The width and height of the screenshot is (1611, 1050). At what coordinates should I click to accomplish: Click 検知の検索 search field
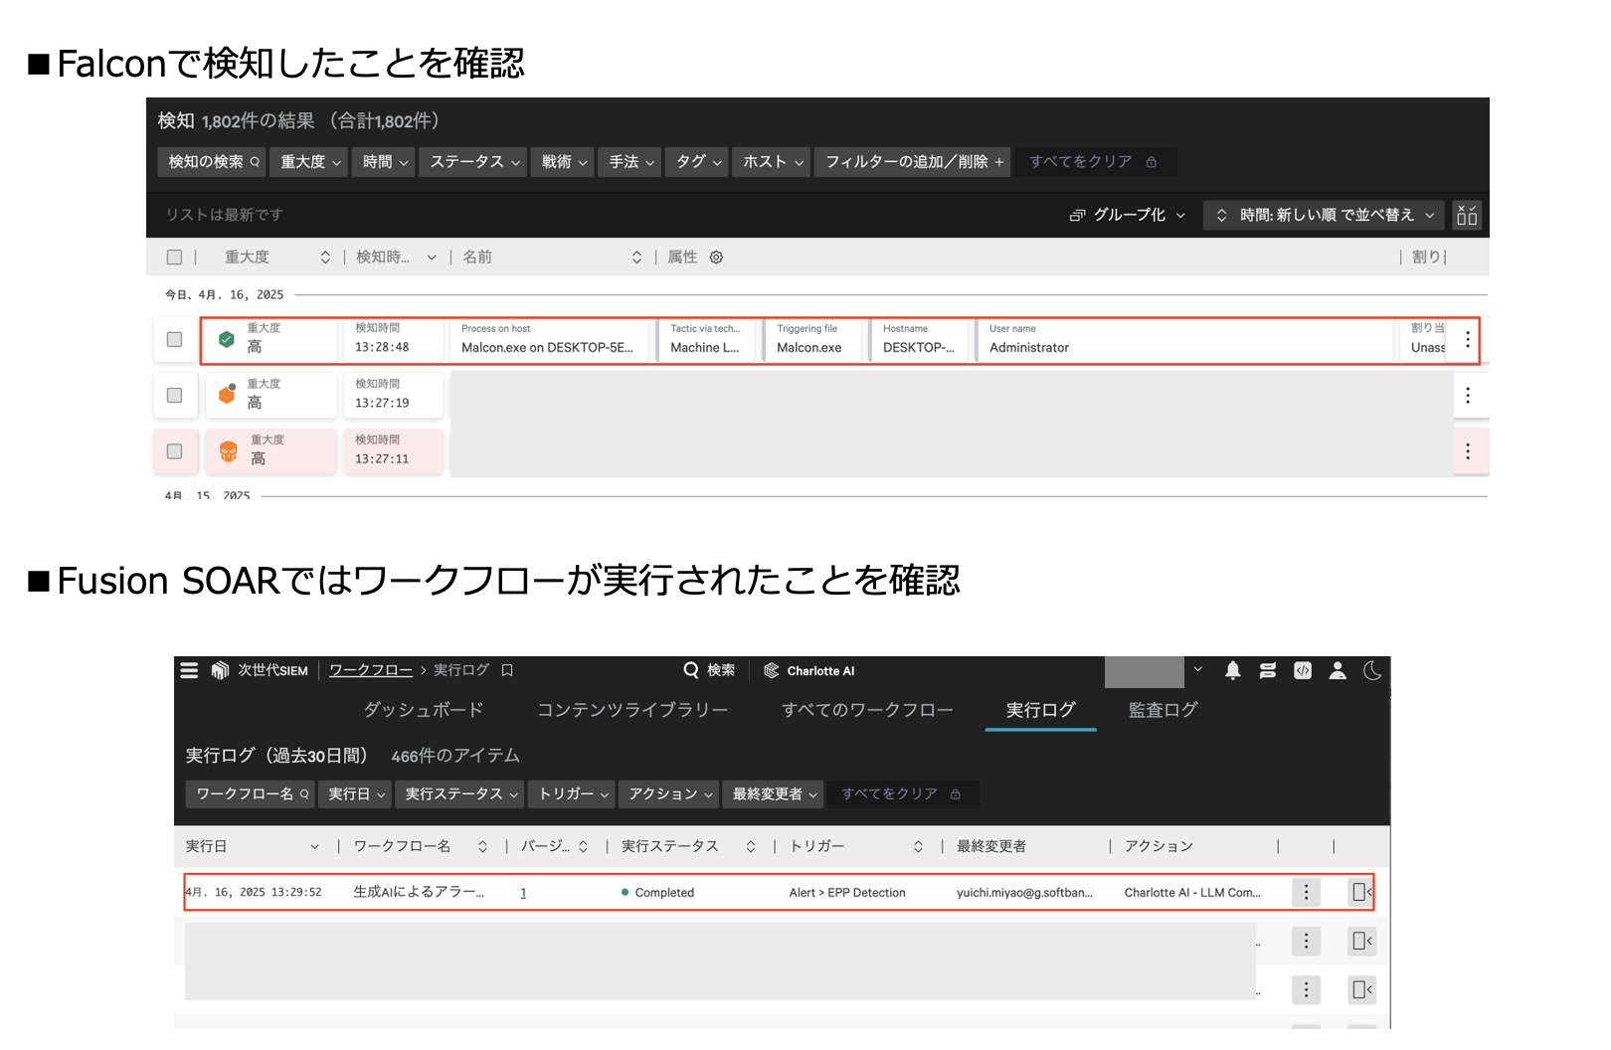tap(213, 162)
